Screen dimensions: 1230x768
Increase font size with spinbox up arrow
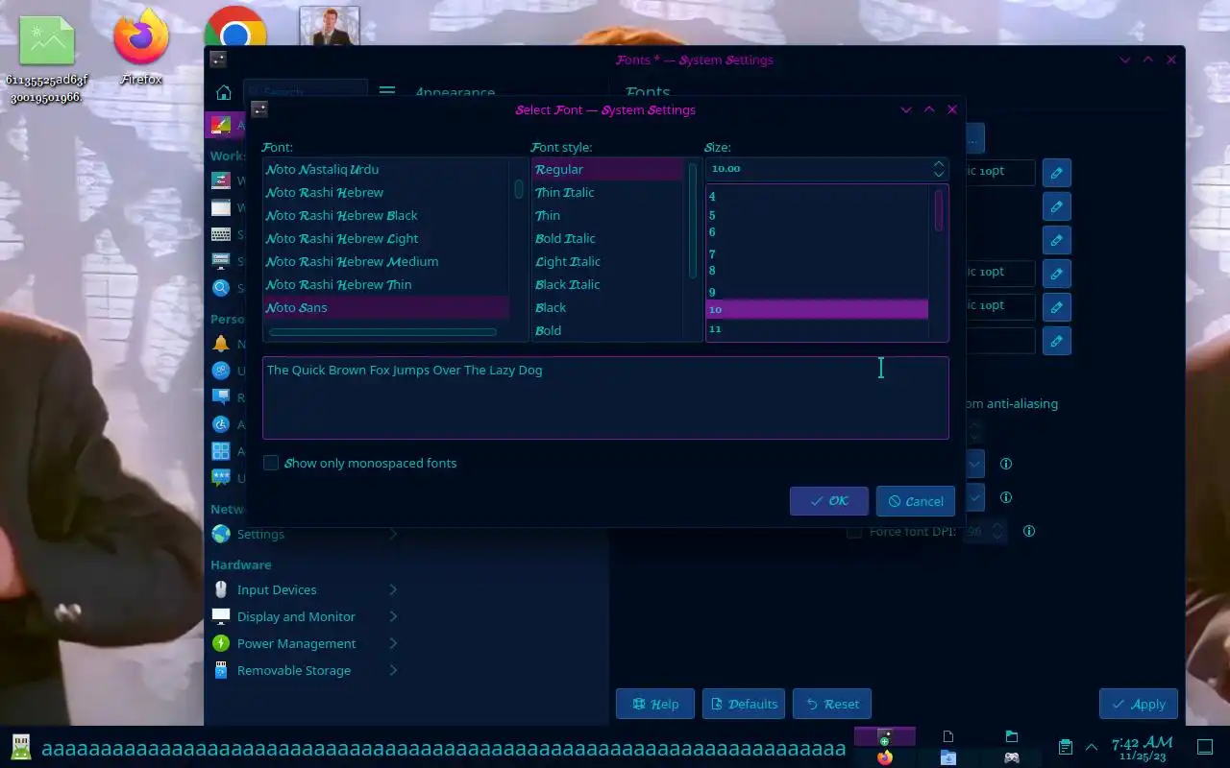point(939,164)
